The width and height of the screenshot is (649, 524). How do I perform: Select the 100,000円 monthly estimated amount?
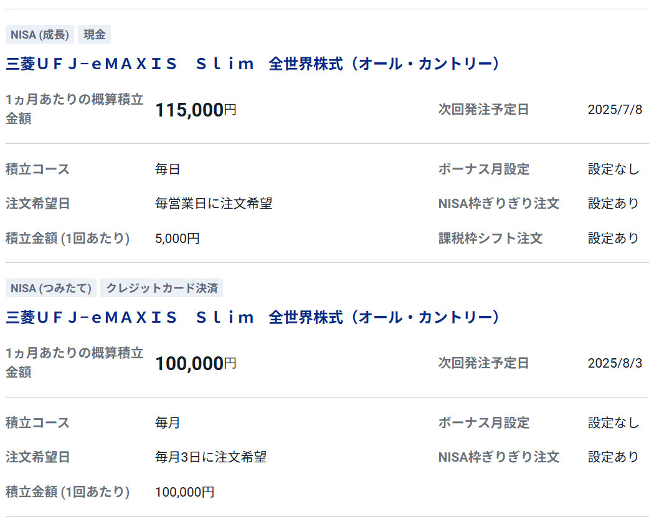(x=196, y=364)
